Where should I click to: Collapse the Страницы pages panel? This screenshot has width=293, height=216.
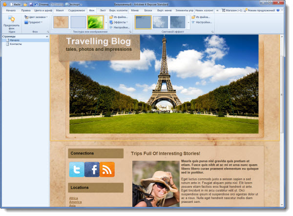(x=47, y=36)
